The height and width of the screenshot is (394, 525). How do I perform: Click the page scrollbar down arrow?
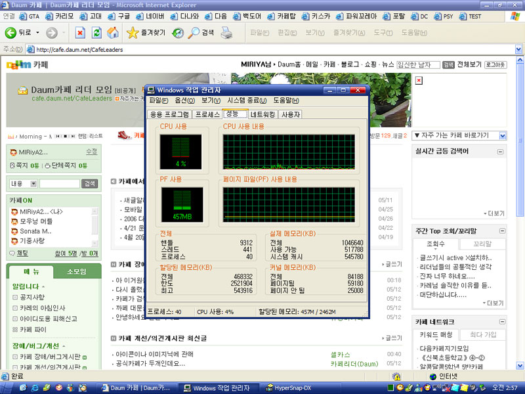[520, 366]
